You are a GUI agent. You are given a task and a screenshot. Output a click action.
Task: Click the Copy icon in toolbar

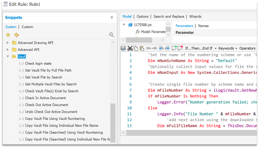pos(136,48)
